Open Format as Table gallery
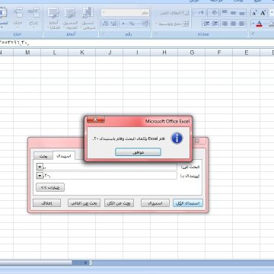 click(70, 18)
